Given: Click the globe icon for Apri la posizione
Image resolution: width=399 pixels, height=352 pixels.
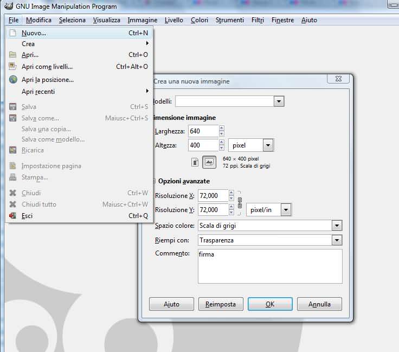Looking at the screenshot, I should click(x=13, y=79).
